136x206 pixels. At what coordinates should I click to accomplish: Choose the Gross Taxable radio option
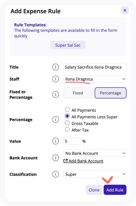tap(67, 123)
